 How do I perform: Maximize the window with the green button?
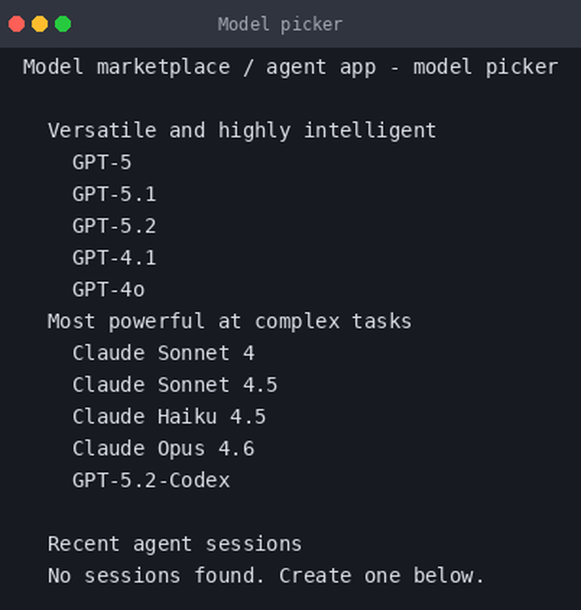pos(63,24)
